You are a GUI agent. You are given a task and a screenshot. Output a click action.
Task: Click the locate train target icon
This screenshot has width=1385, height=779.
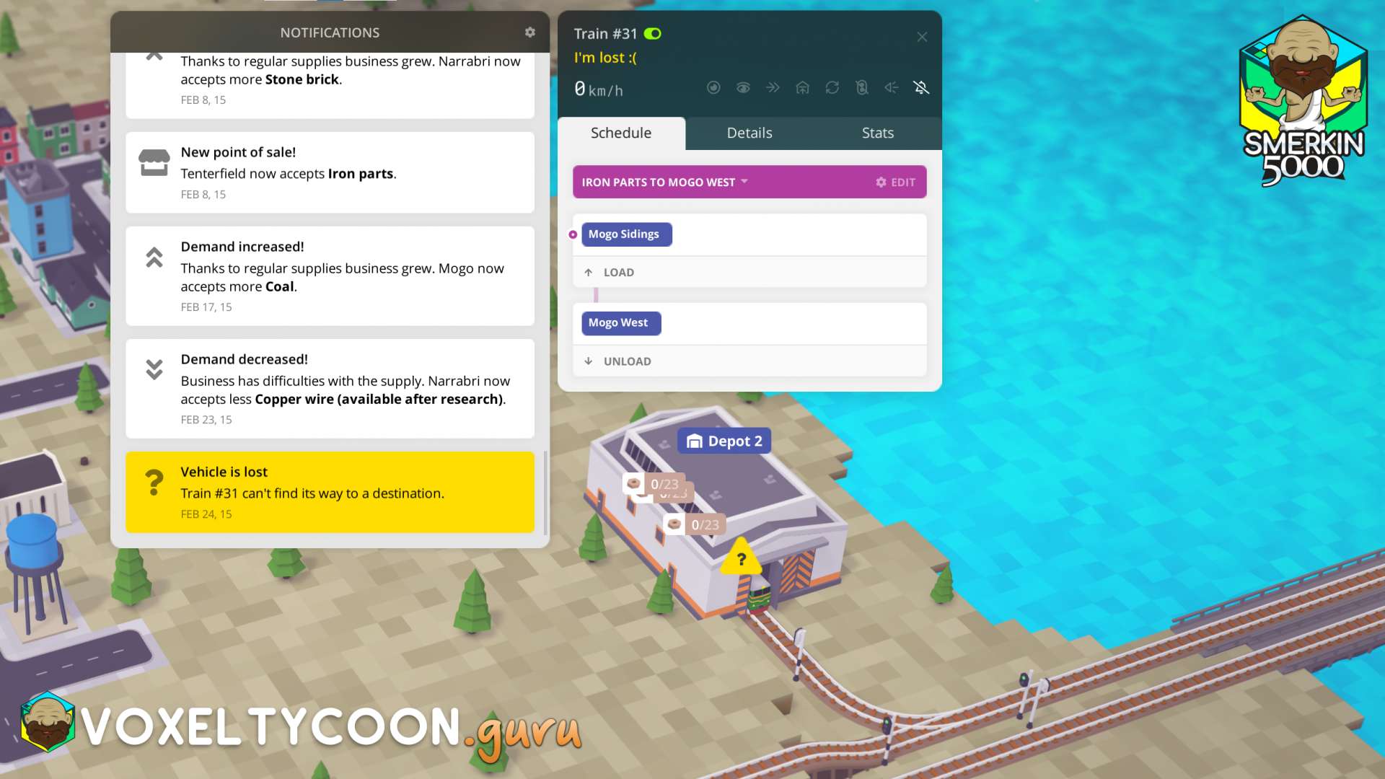point(713,88)
